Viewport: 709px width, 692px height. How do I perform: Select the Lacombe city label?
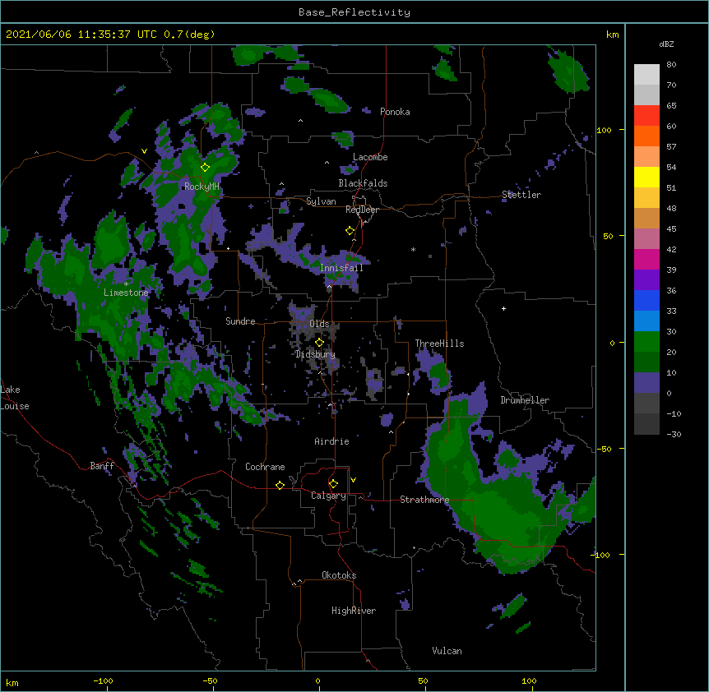pyautogui.click(x=370, y=157)
